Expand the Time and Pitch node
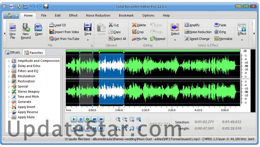Image resolution: width=260 pixels, height=147 pixels. [x=9, y=97]
